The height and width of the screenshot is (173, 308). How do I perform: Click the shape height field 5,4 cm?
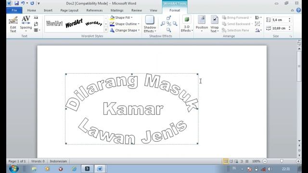(280, 20)
